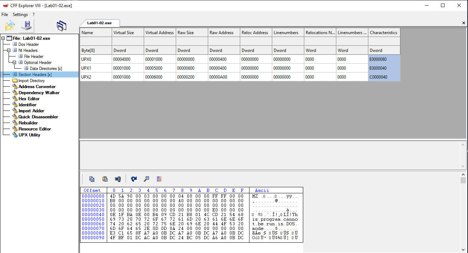Viewport: 468px width, 253px height.
Task: Click the Undo arrow icon in hex toolbar
Action: [134, 179]
